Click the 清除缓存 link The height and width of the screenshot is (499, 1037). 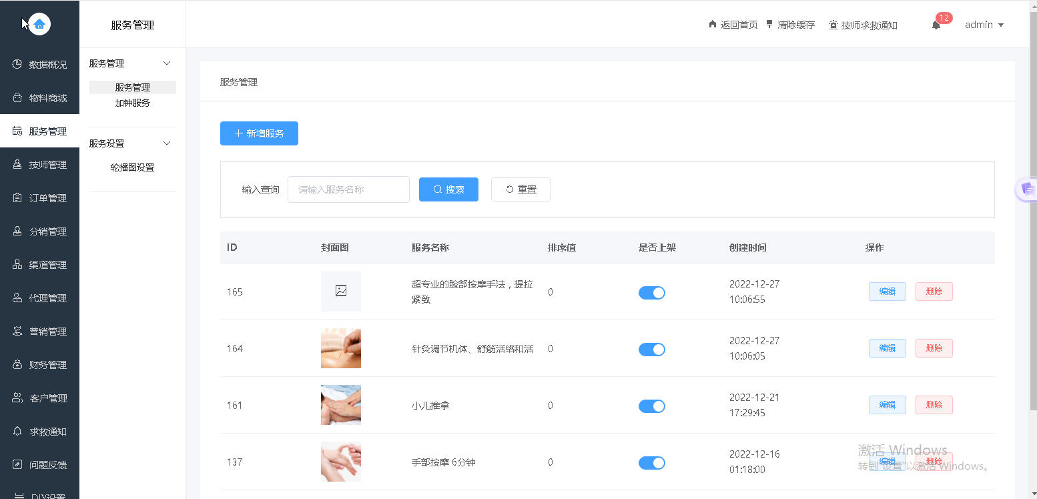pyautogui.click(x=790, y=25)
